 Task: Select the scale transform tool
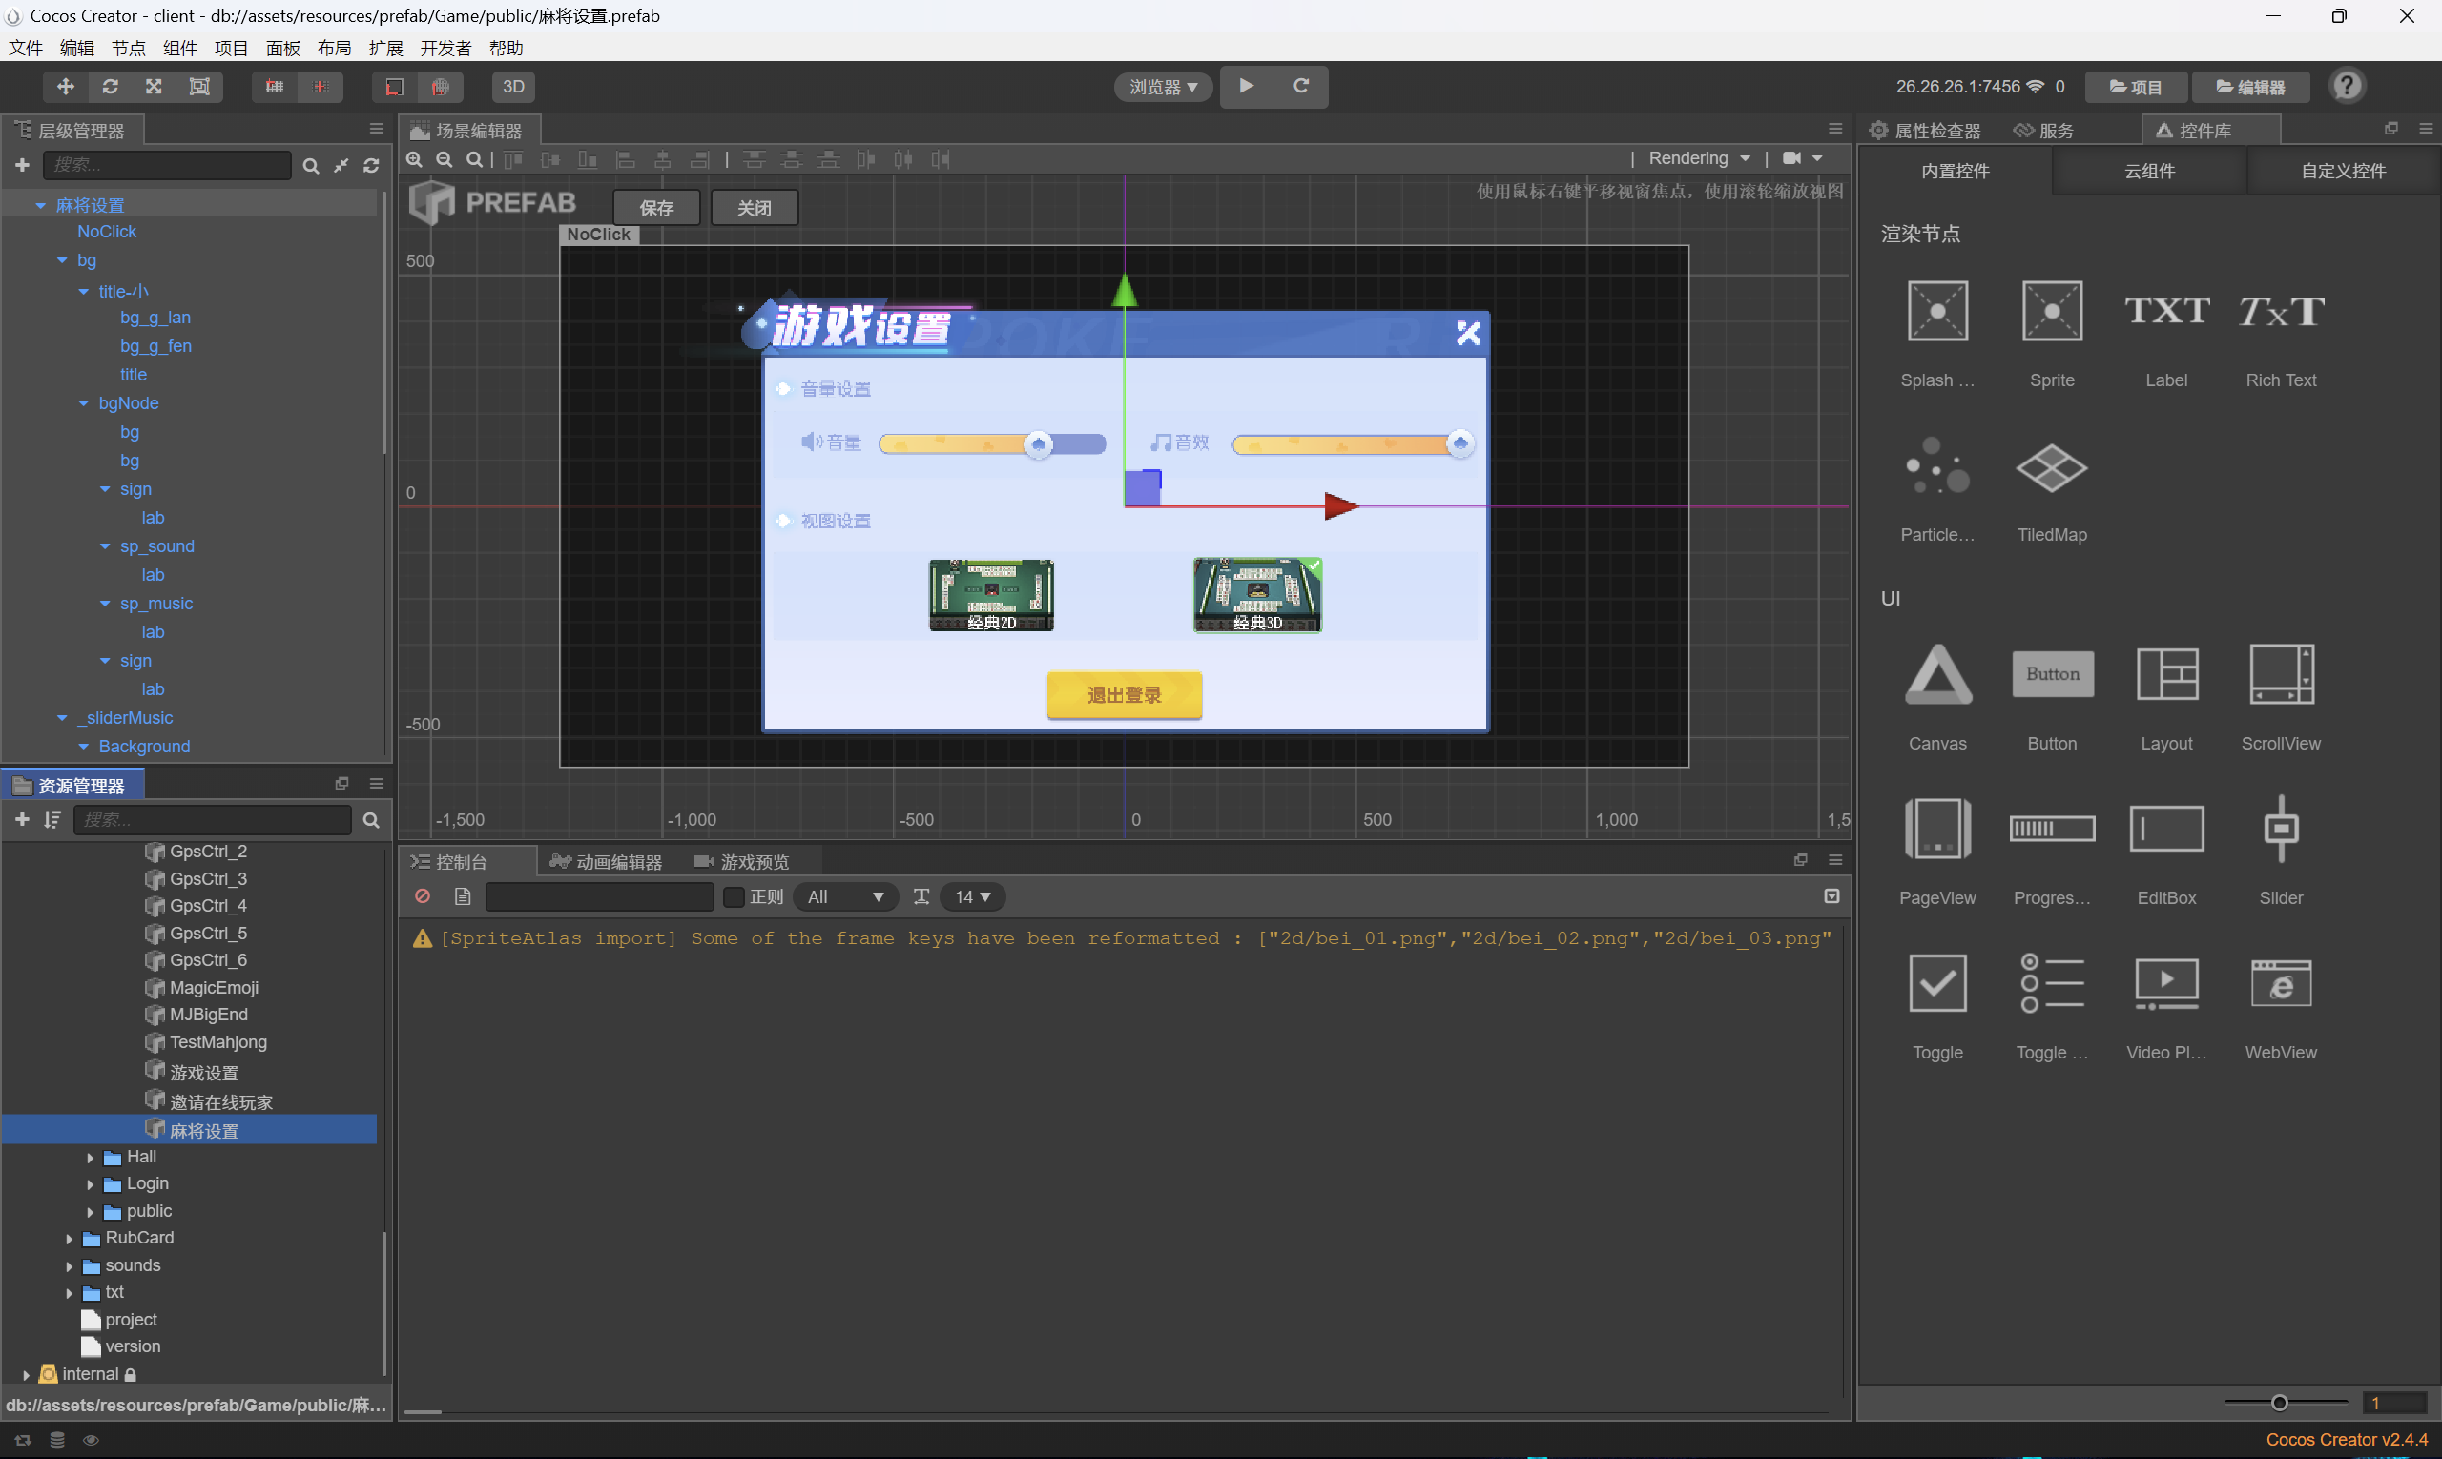(x=155, y=87)
